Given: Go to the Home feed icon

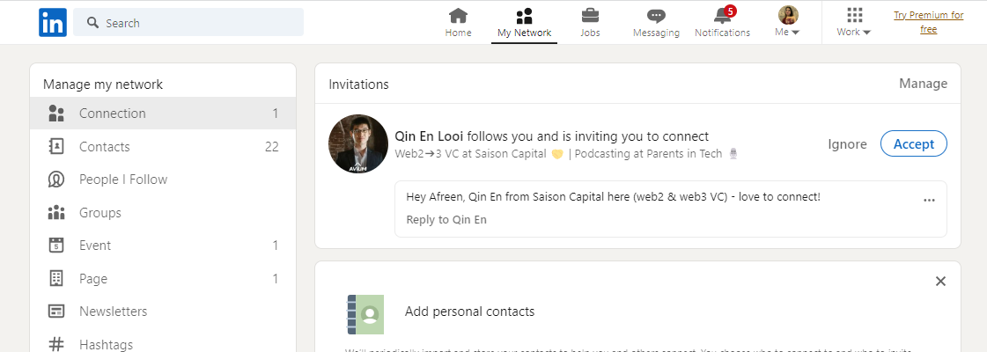Looking at the screenshot, I should [x=458, y=16].
